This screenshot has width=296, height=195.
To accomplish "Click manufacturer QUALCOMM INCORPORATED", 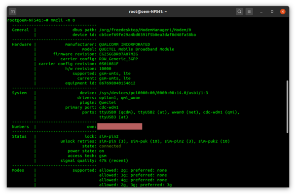I will [124, 44].
